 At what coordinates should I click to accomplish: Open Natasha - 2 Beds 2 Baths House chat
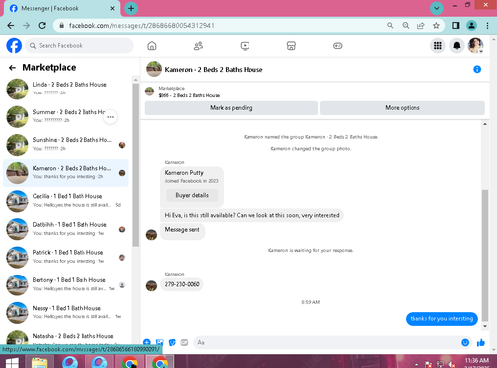click(x=67, y=336)
